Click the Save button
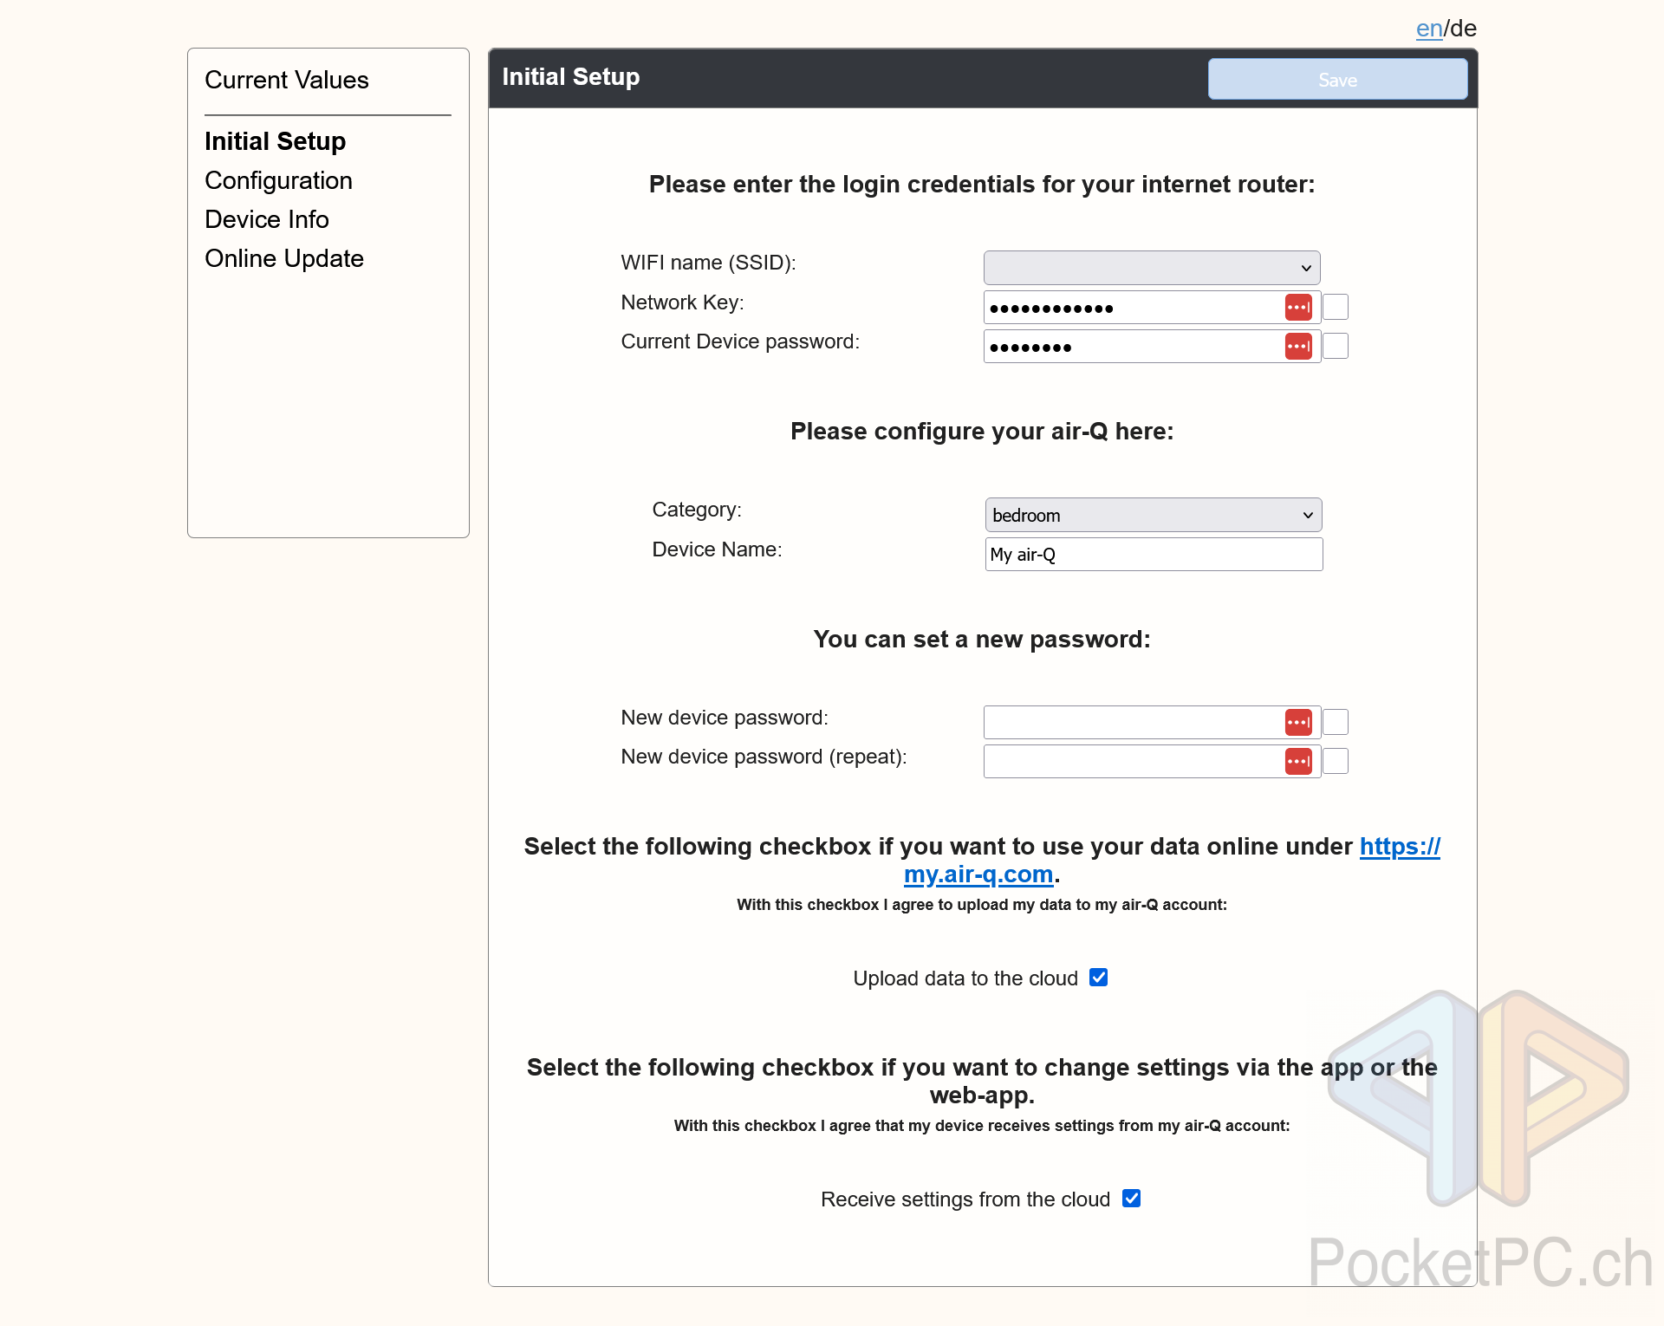This screenshot has width=1664, height=1326. pos(1337,79)
